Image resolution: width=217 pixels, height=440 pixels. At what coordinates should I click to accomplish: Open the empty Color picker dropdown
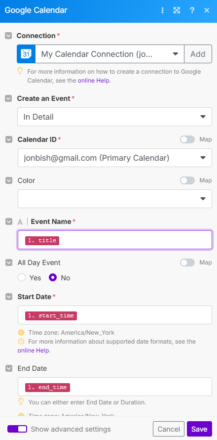click(x=115, y=199)
